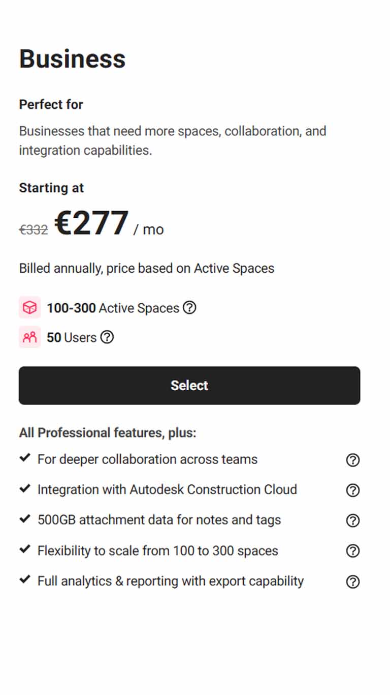Image resolution: width=390 pixels, height=695 pixels.
Task: Show help for 500GB attachment data
Action: [352, 520]
